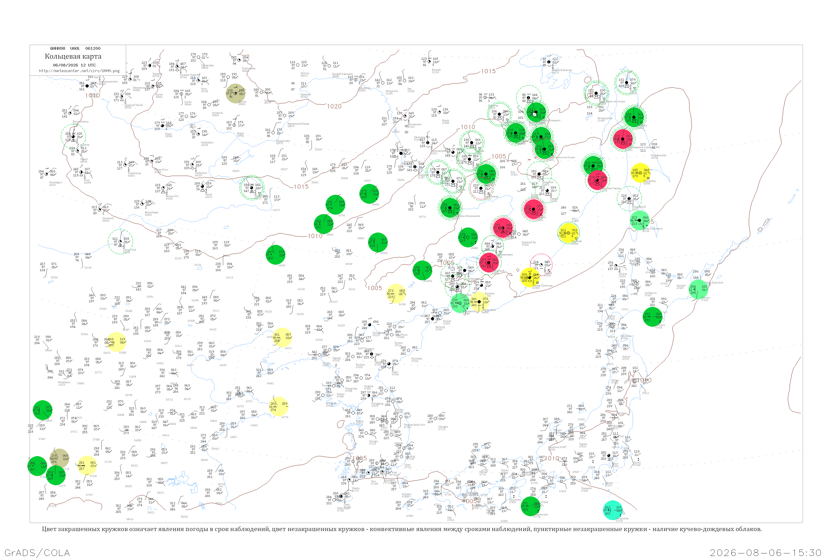Click the station label "Кыра"

pos(168,135)
